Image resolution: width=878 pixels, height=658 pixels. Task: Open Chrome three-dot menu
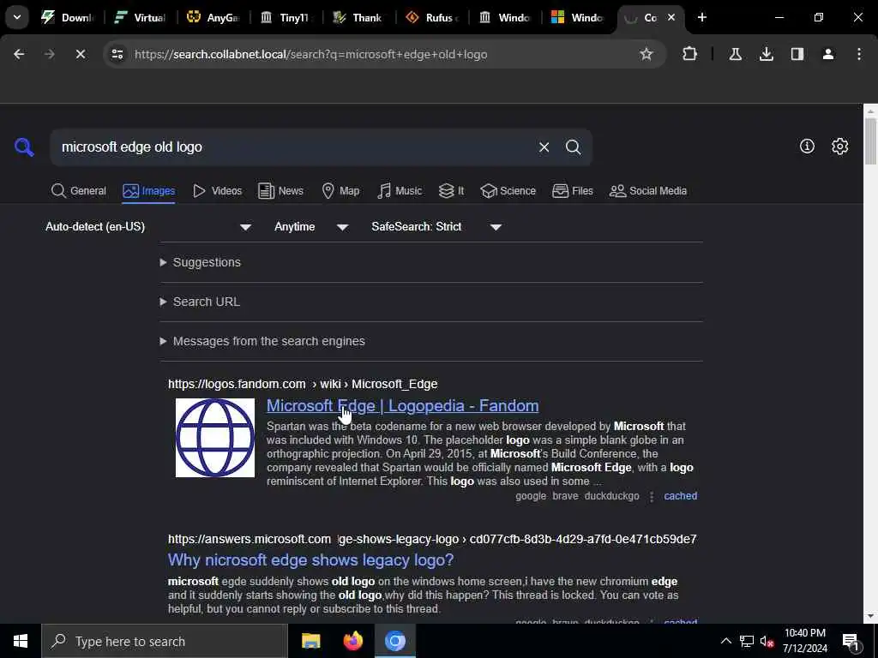[858, 54]
